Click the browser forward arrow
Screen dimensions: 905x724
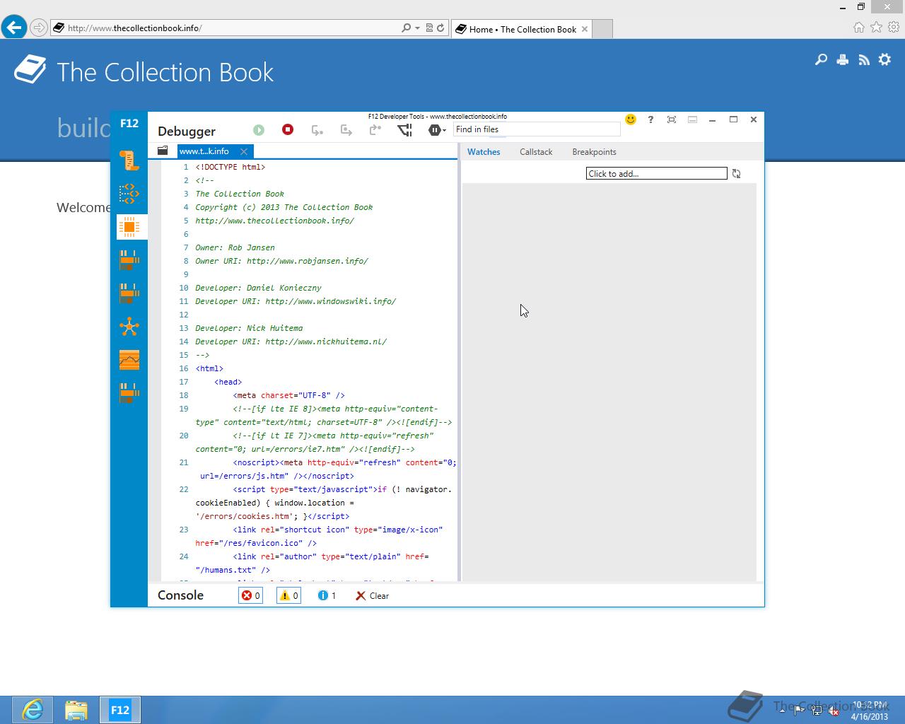39,28
